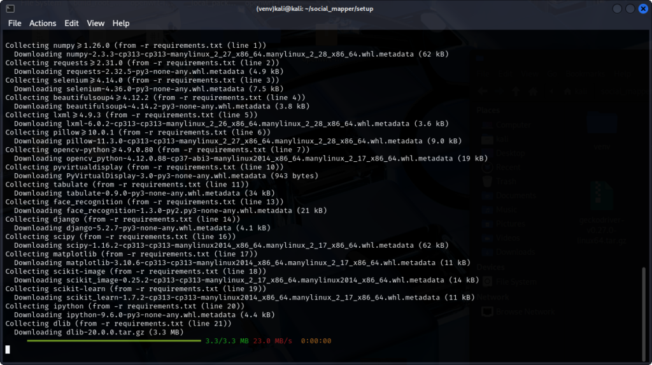Open the Edit menu

point(71,23)
